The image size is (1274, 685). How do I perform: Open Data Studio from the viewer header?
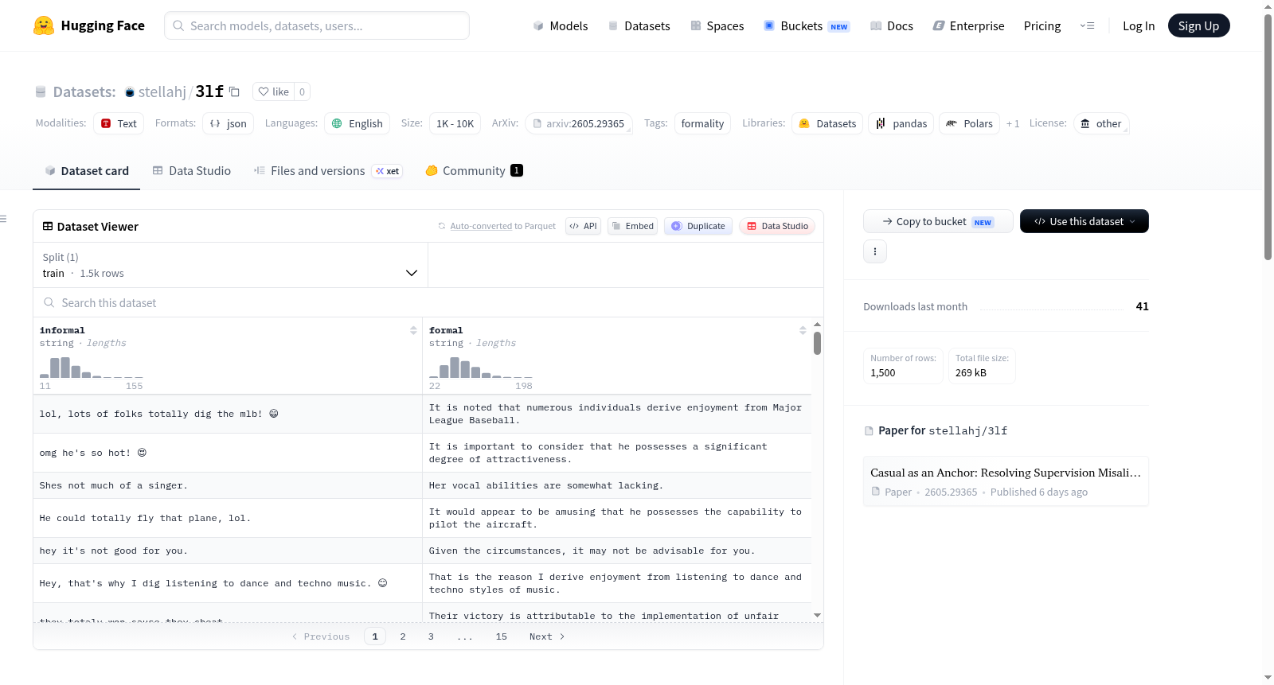coord(777,226)
